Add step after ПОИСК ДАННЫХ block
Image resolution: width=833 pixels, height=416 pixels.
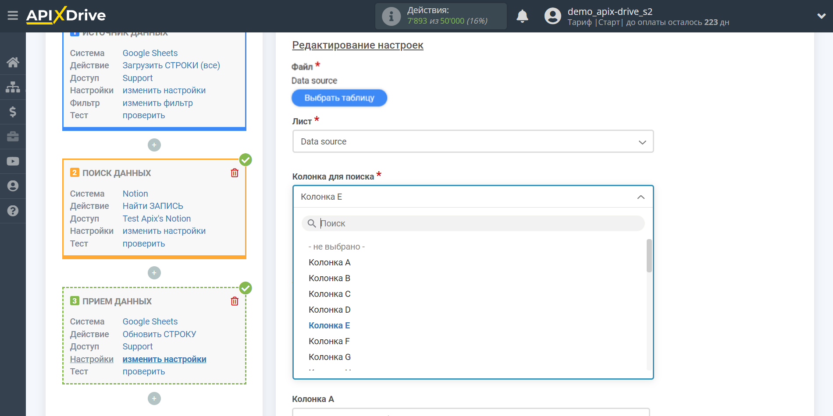coord(154,273)
